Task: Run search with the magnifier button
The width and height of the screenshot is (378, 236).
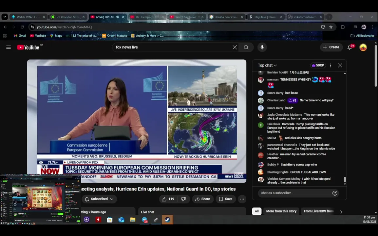Action: (246, 47)
